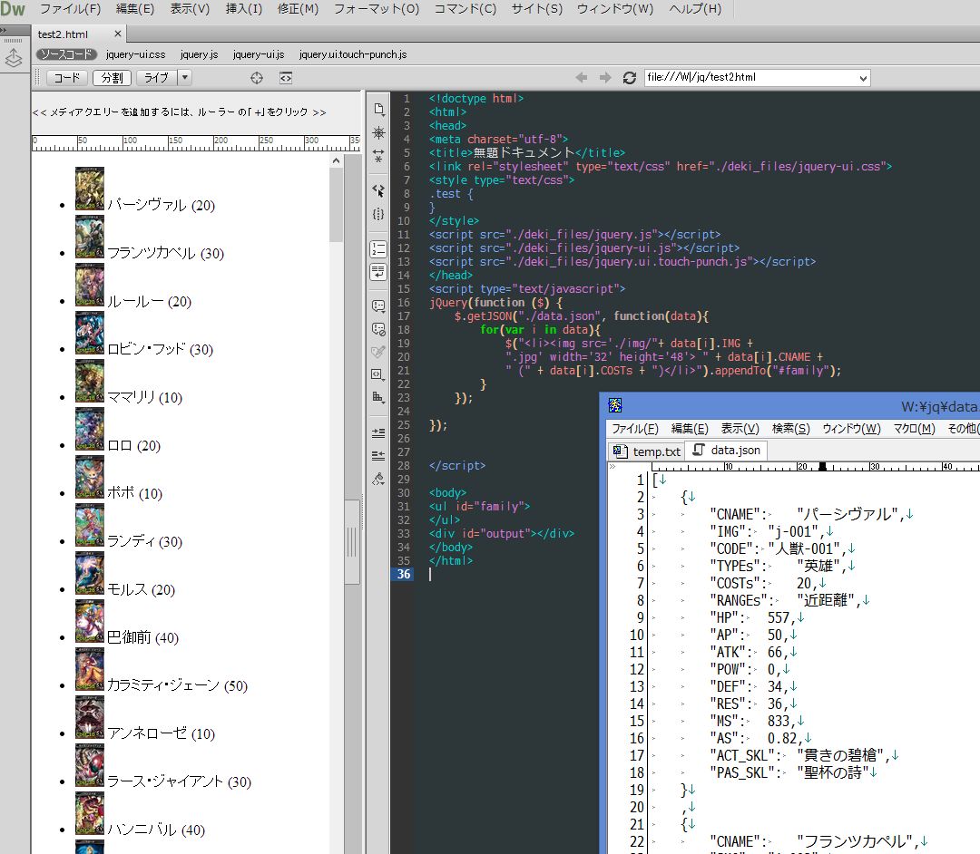
Task: Click the live view vertical scrollbar thumb
Action: [336, 204]
